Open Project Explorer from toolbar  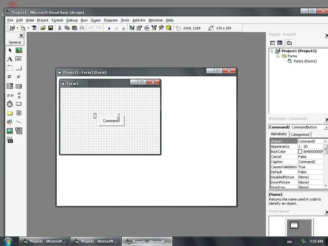click(132, 28)
